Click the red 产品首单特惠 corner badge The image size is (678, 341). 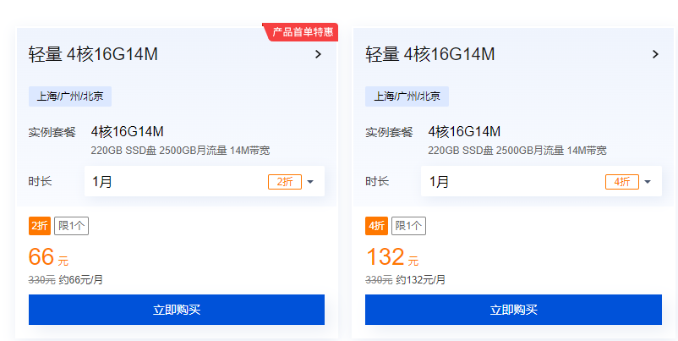[x=302, y=32]
